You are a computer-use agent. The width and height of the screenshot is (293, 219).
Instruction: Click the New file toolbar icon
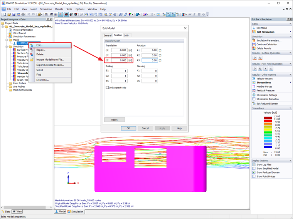[x=5, y=14]
